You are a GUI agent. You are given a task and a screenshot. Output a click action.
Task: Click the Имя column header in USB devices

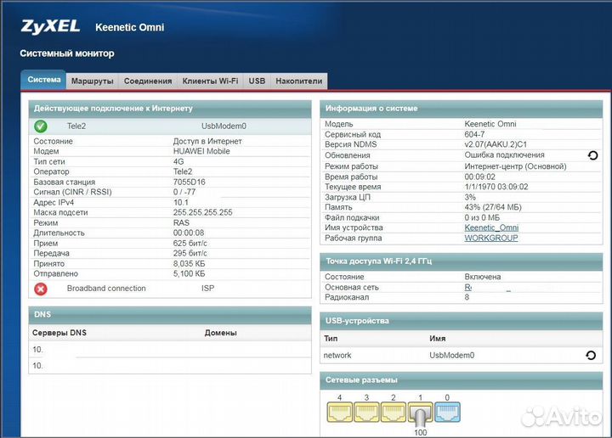pos(438,339)
